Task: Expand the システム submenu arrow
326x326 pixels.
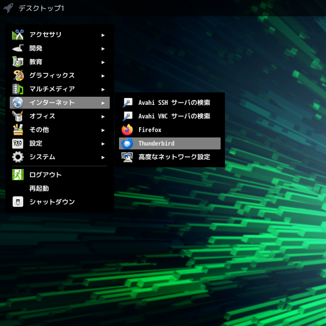Action: coord(103,158)
